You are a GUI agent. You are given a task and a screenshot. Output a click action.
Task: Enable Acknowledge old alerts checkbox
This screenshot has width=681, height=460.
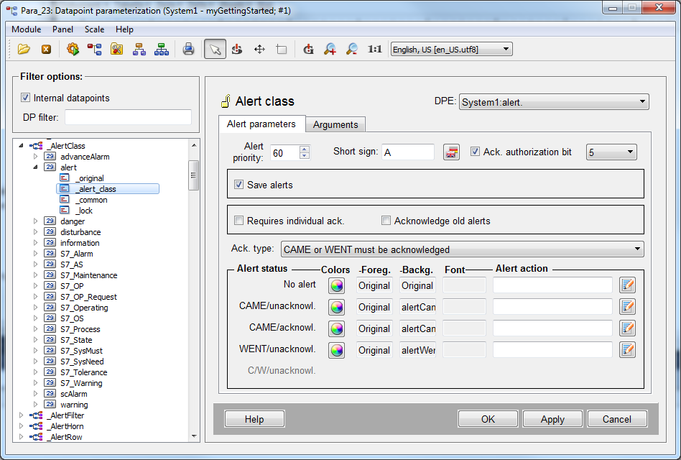tap(386, 221)
